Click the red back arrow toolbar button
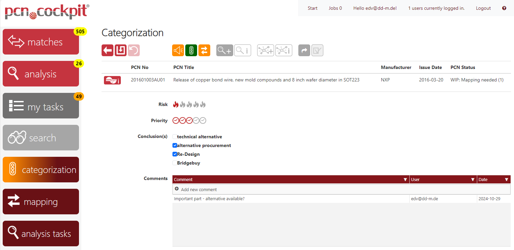The height and width of the screenshot is (250, 514). (107, 50)
